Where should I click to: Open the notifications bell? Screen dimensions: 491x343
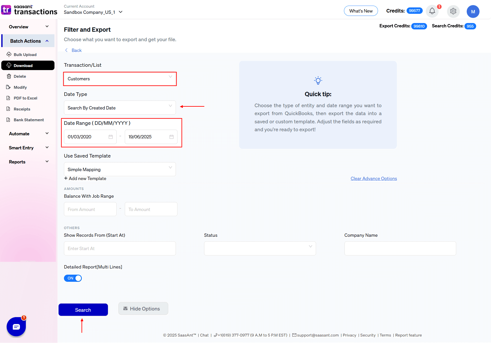click(x=432, y=11)
